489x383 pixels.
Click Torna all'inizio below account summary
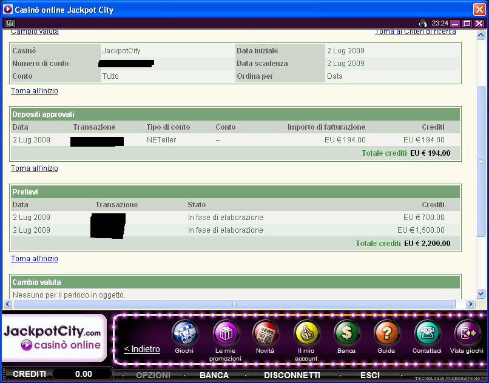[x=35, y=91]
